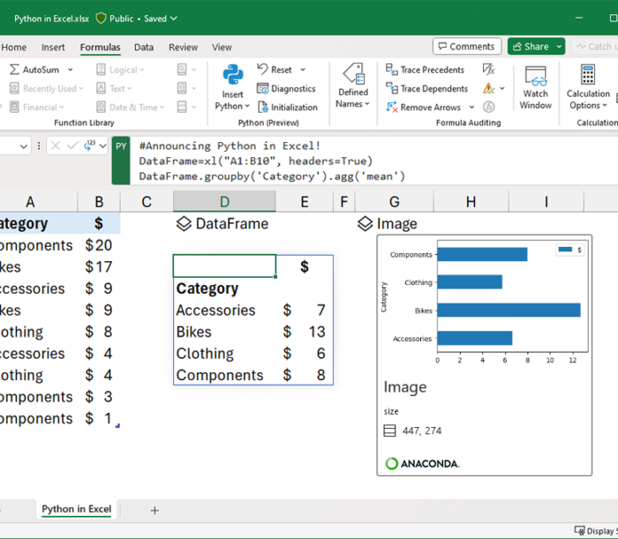Toggle Show Formulas icon
This screenshot has width=618, height=539.
pyautogui.click(x=489, y=70)
